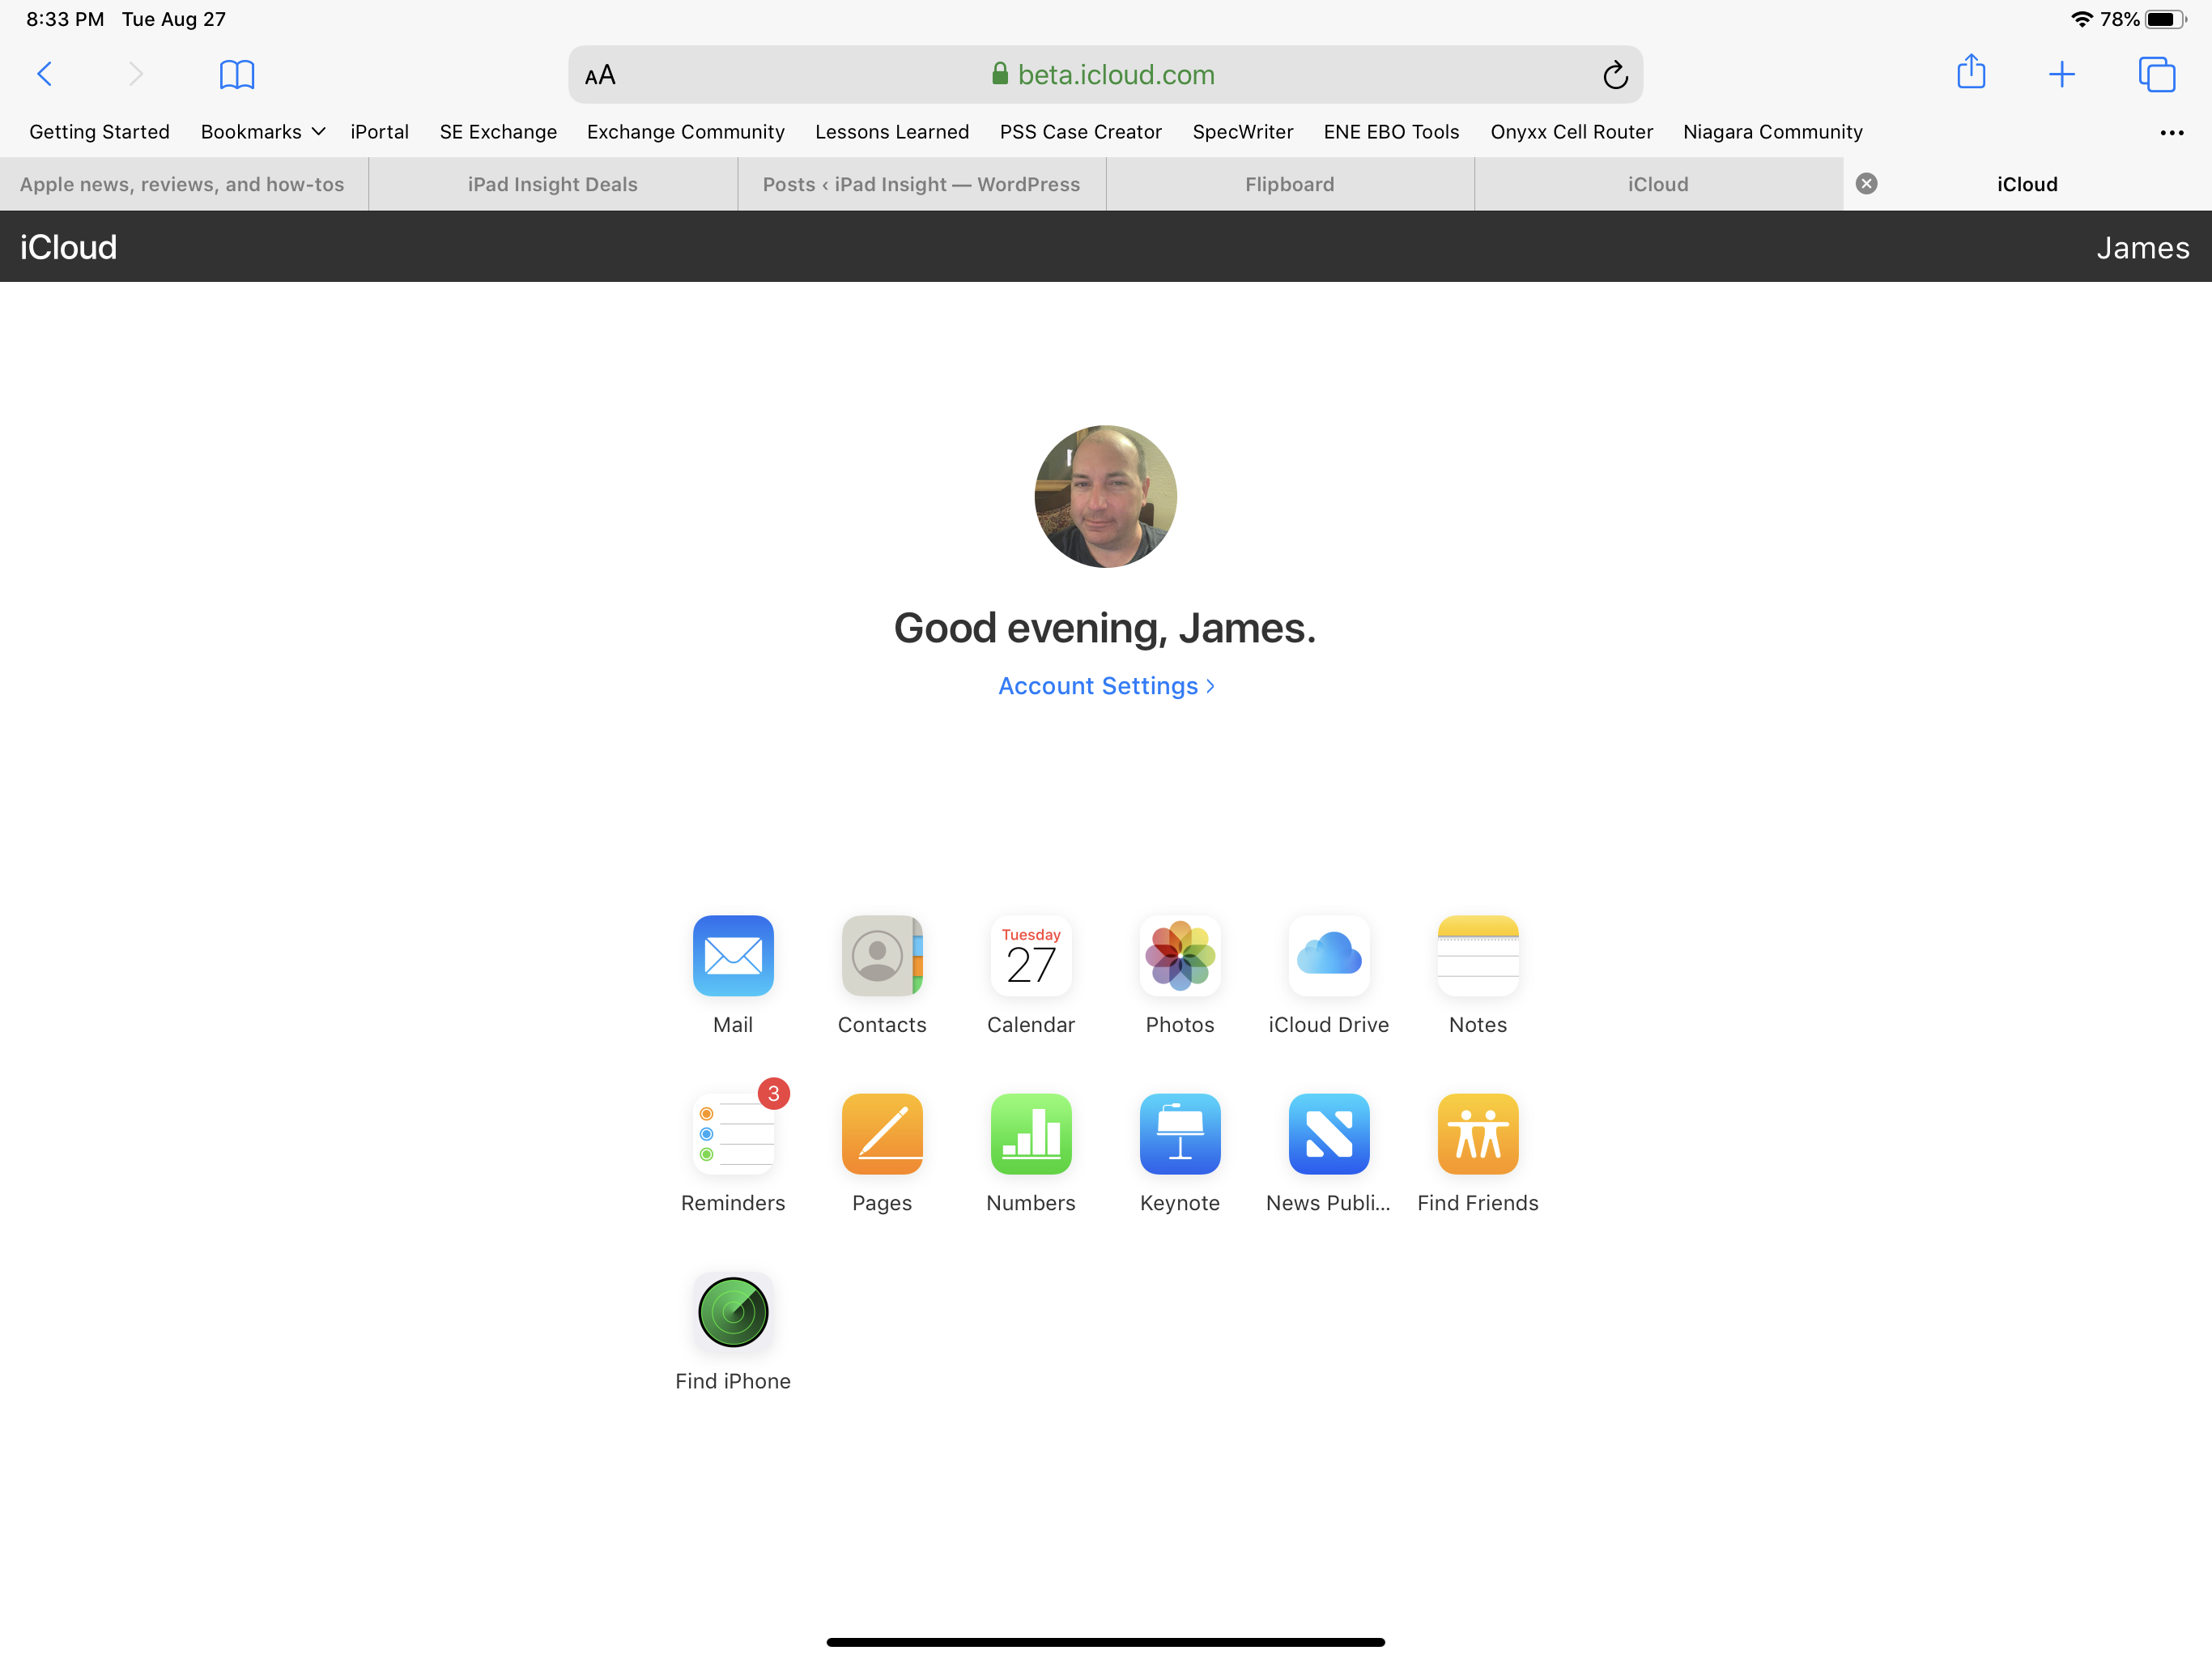This screenshot has width=2212, height=1659.
Task: Open iCloud Drive
Action: coord(1329,957)
